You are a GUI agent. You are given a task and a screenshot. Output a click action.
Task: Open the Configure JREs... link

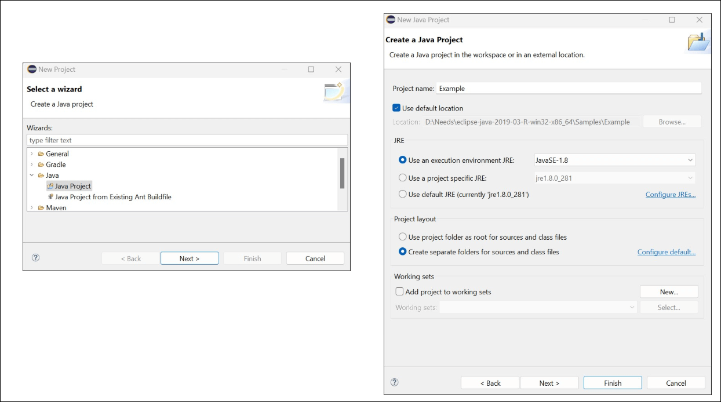[x=671, y=195]
